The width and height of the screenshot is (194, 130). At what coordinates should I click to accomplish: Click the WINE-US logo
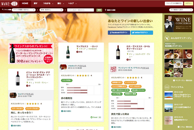10,4
